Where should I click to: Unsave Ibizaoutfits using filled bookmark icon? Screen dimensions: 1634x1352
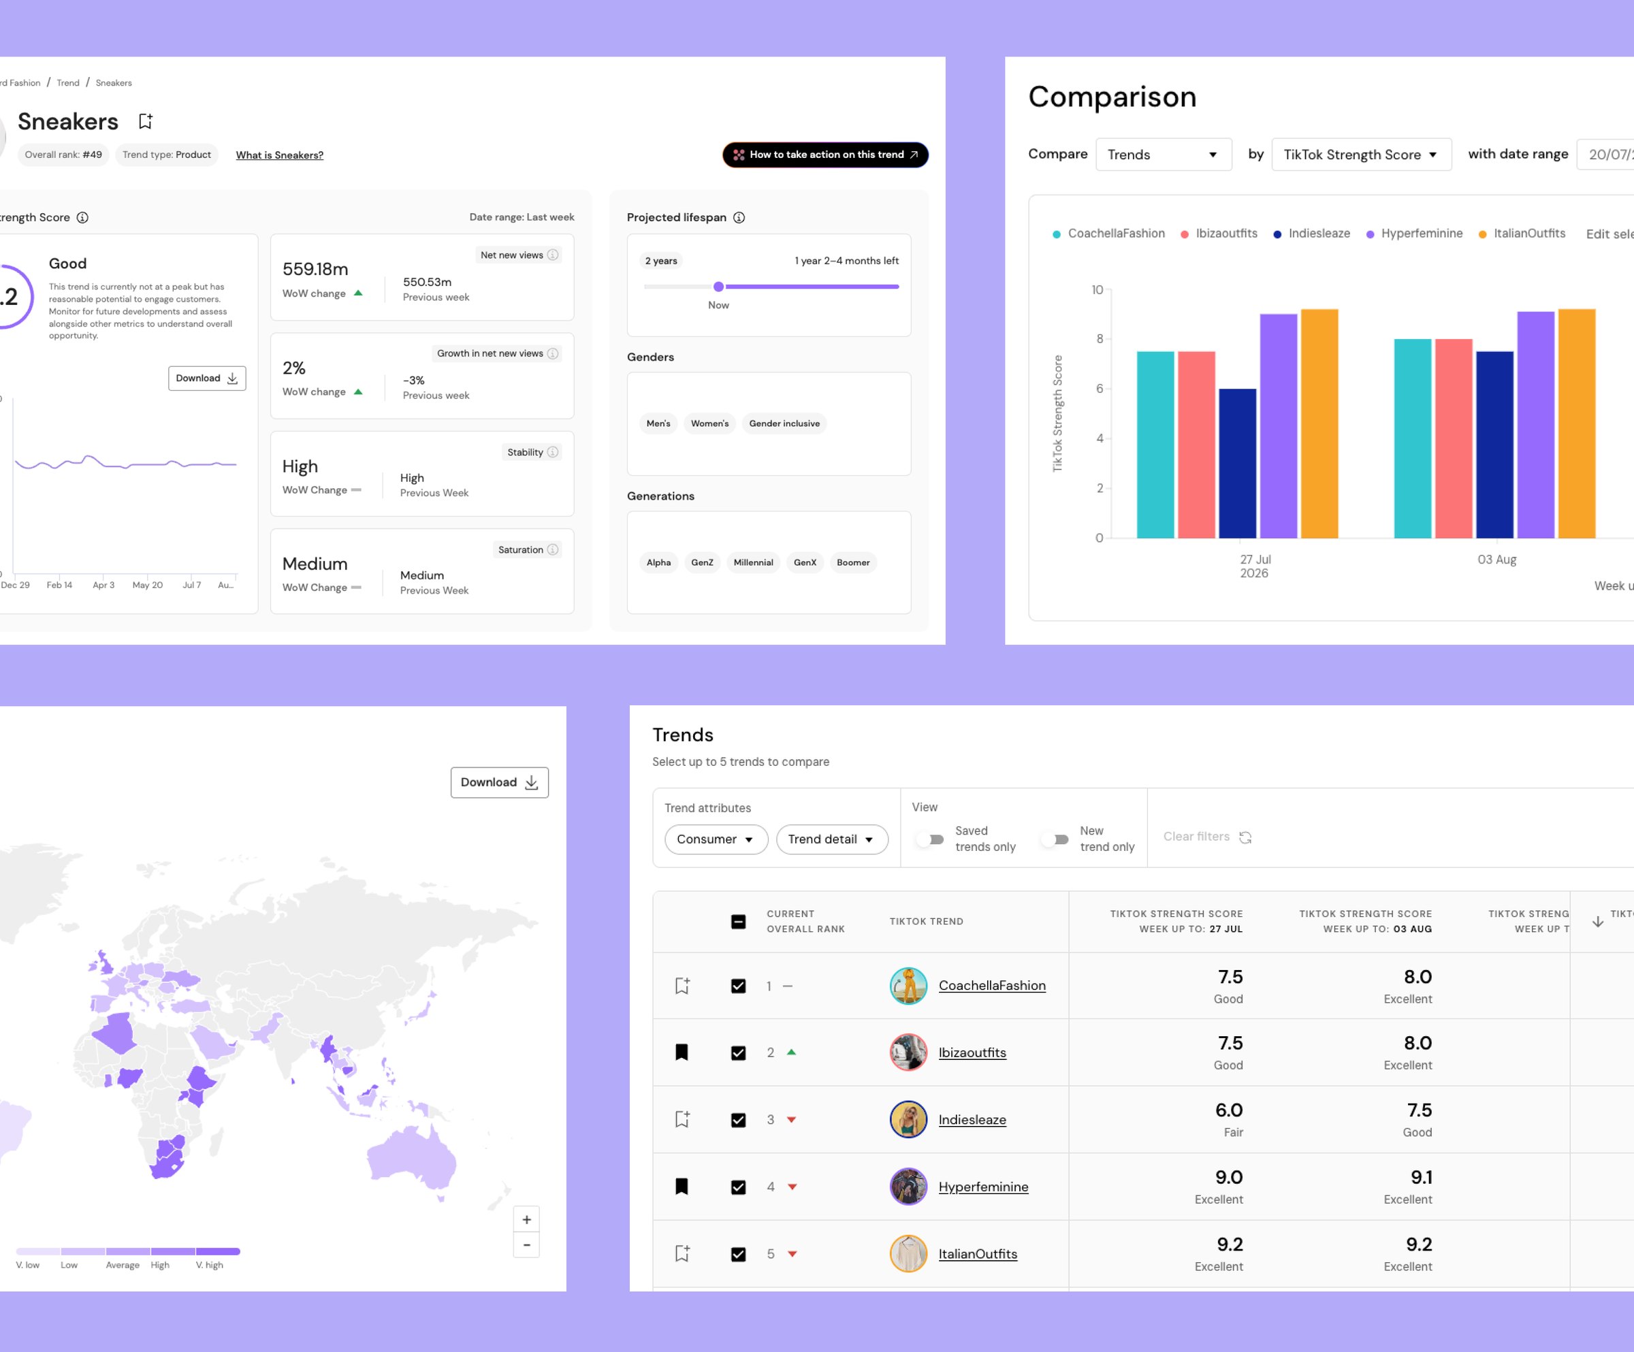click(x=682, y=1052)
